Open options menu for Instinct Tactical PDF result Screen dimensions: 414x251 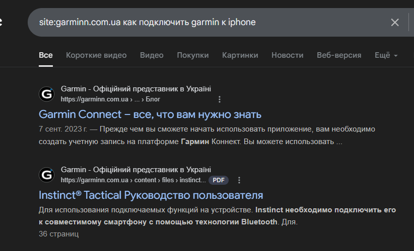239,180
